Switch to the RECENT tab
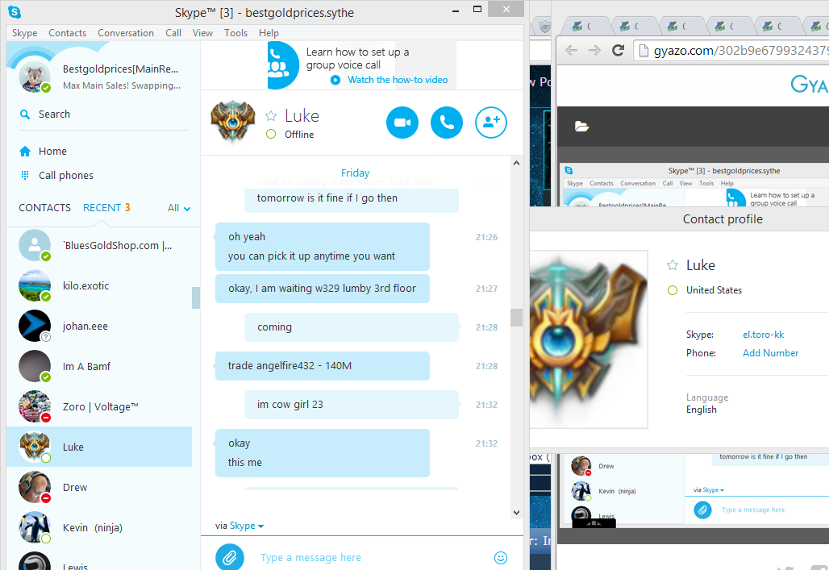829x570 pixels. coord(106,208)
